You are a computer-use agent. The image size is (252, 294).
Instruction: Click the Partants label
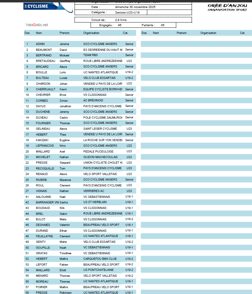(148, 25)
